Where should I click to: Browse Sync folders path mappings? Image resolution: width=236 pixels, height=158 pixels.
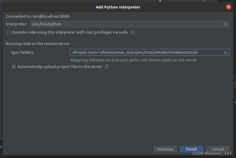click(x=226, y=52)
